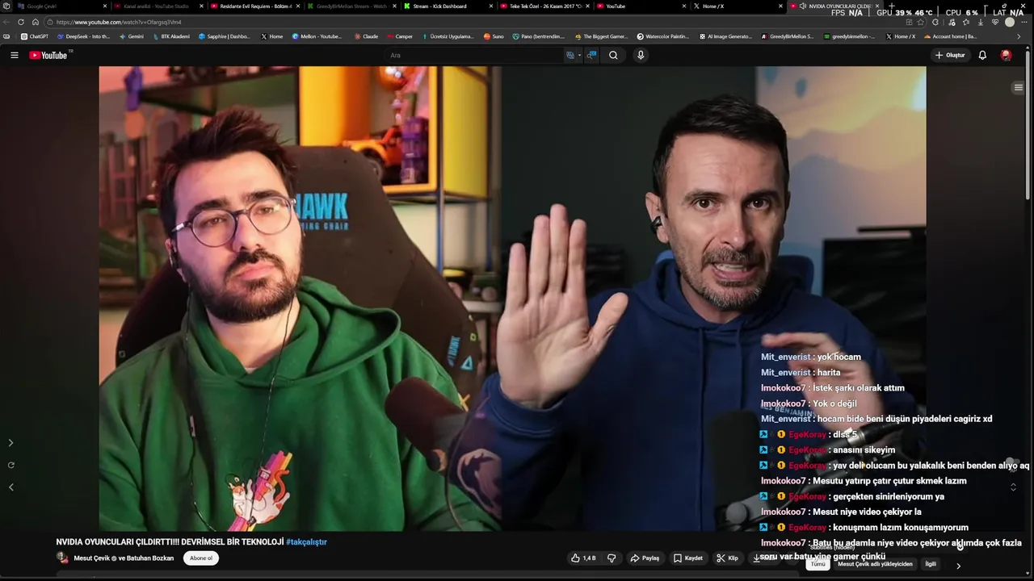1034x581 pixels.
Task: Select the Tümü filter chip
Action: click(818, 564)
